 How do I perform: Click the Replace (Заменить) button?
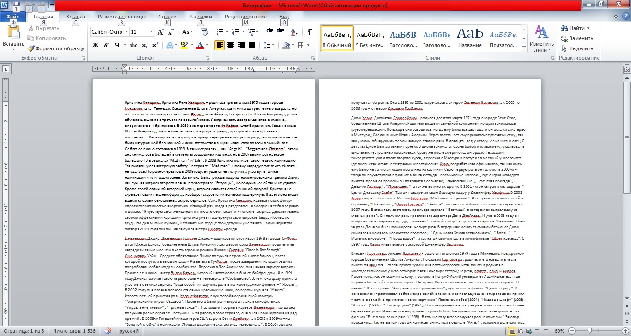(577, 39)
